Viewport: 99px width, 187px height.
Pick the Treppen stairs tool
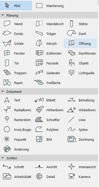coord(16,73)
